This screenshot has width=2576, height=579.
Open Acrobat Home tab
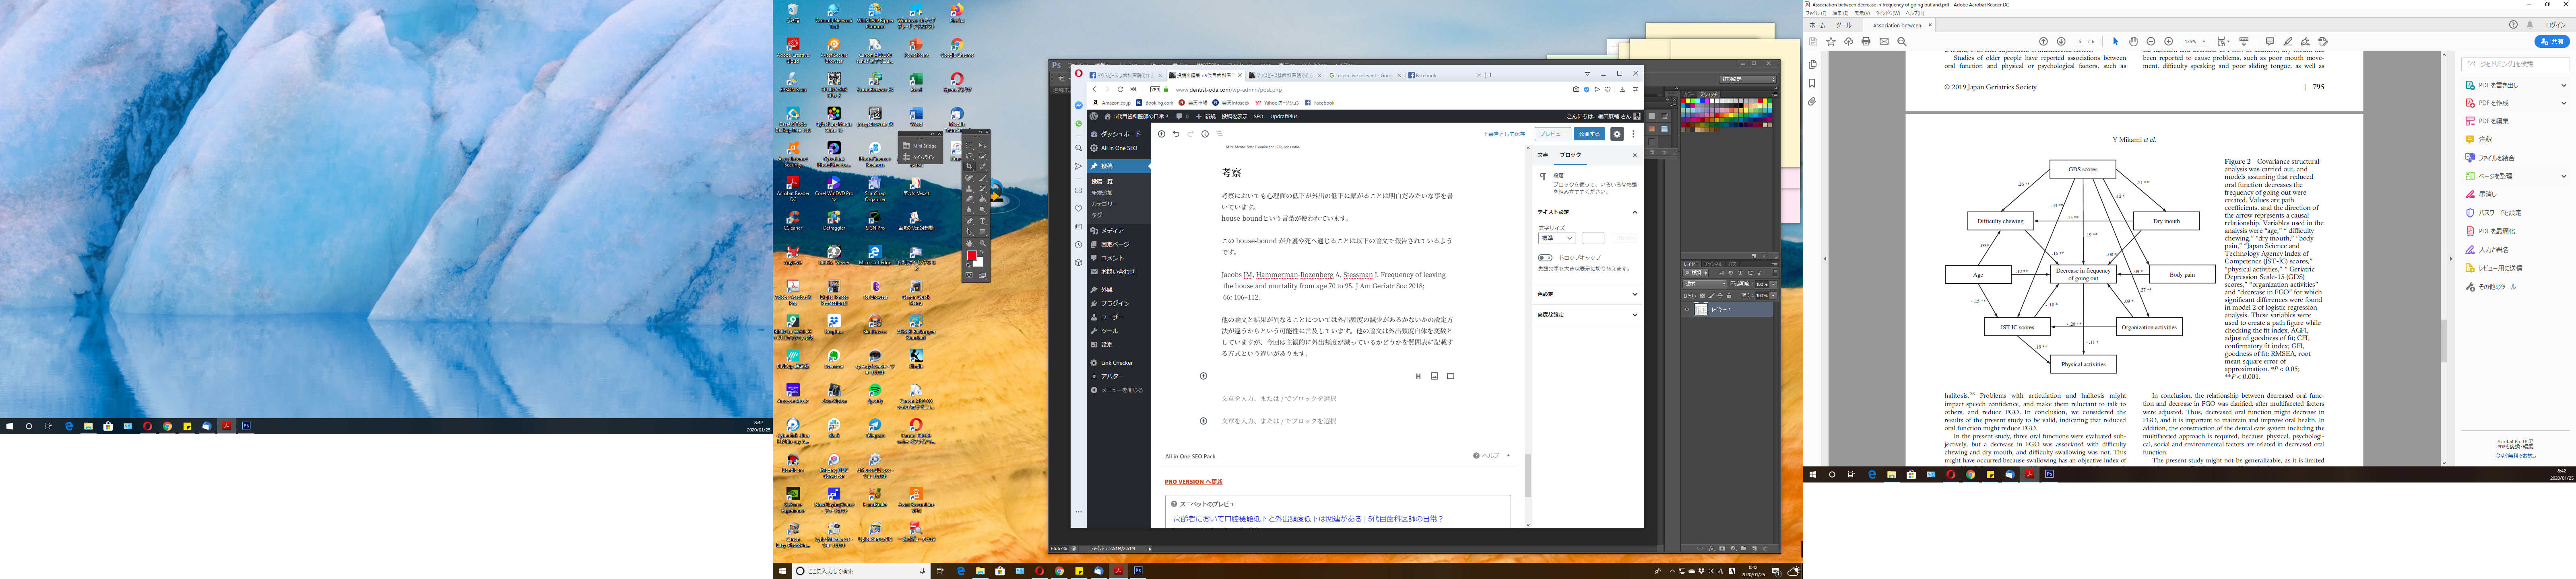(1817, 25)
